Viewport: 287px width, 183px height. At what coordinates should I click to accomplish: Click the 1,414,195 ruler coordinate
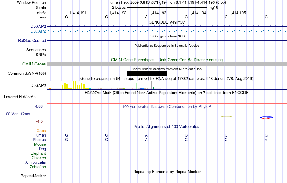point(237,13)
